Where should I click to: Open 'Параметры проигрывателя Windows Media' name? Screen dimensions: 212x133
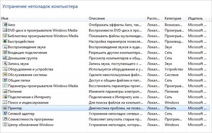(x=43, y=86)
